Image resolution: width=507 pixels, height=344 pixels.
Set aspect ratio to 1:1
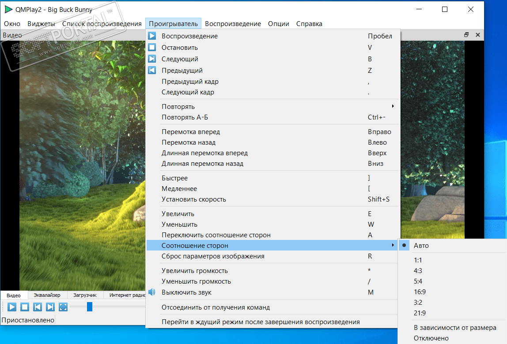452,260
